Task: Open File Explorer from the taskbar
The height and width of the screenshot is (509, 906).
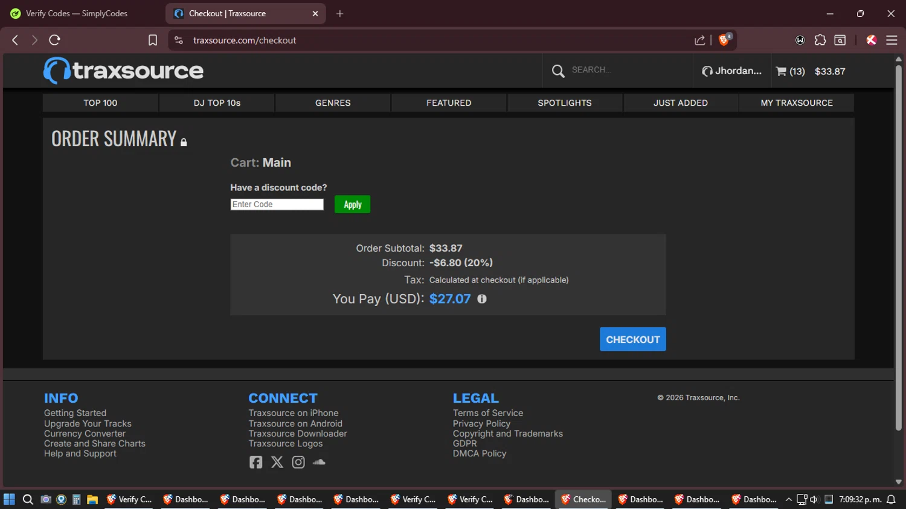Action: point(92,499)
